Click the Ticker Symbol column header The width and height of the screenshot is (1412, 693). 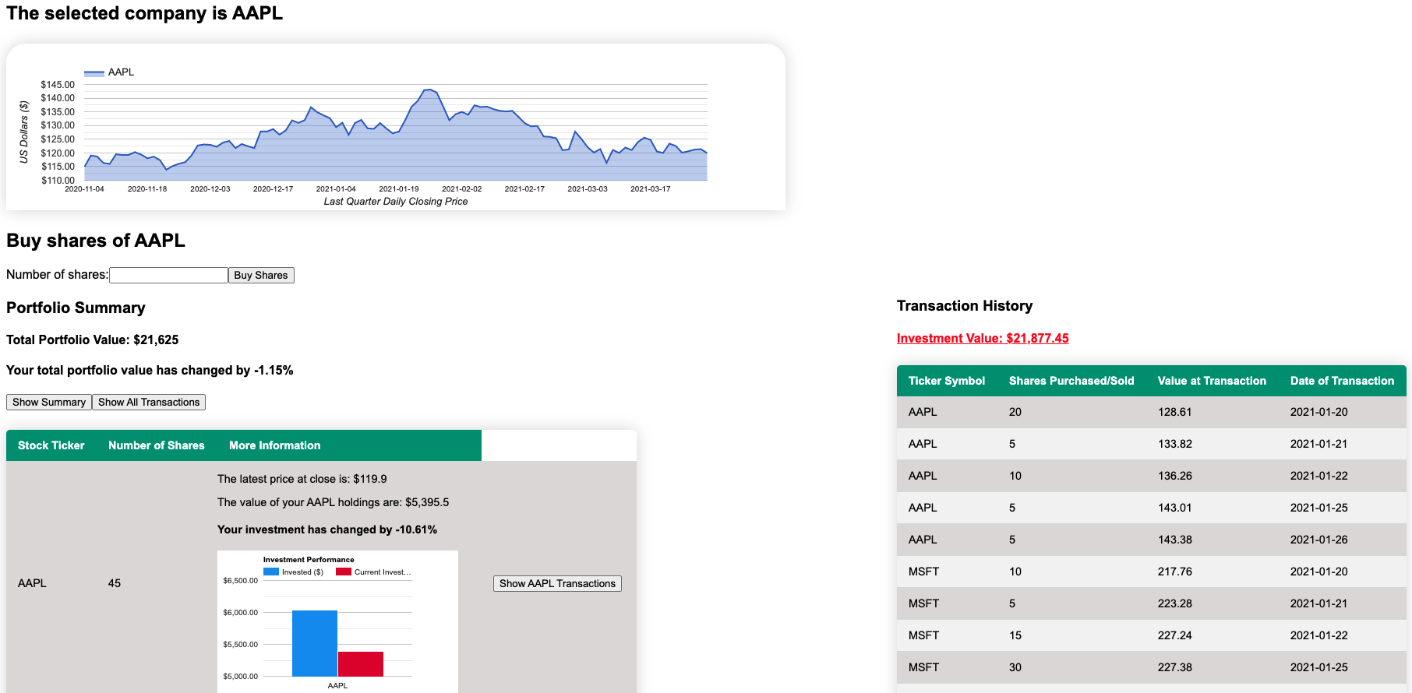point(947,381)
